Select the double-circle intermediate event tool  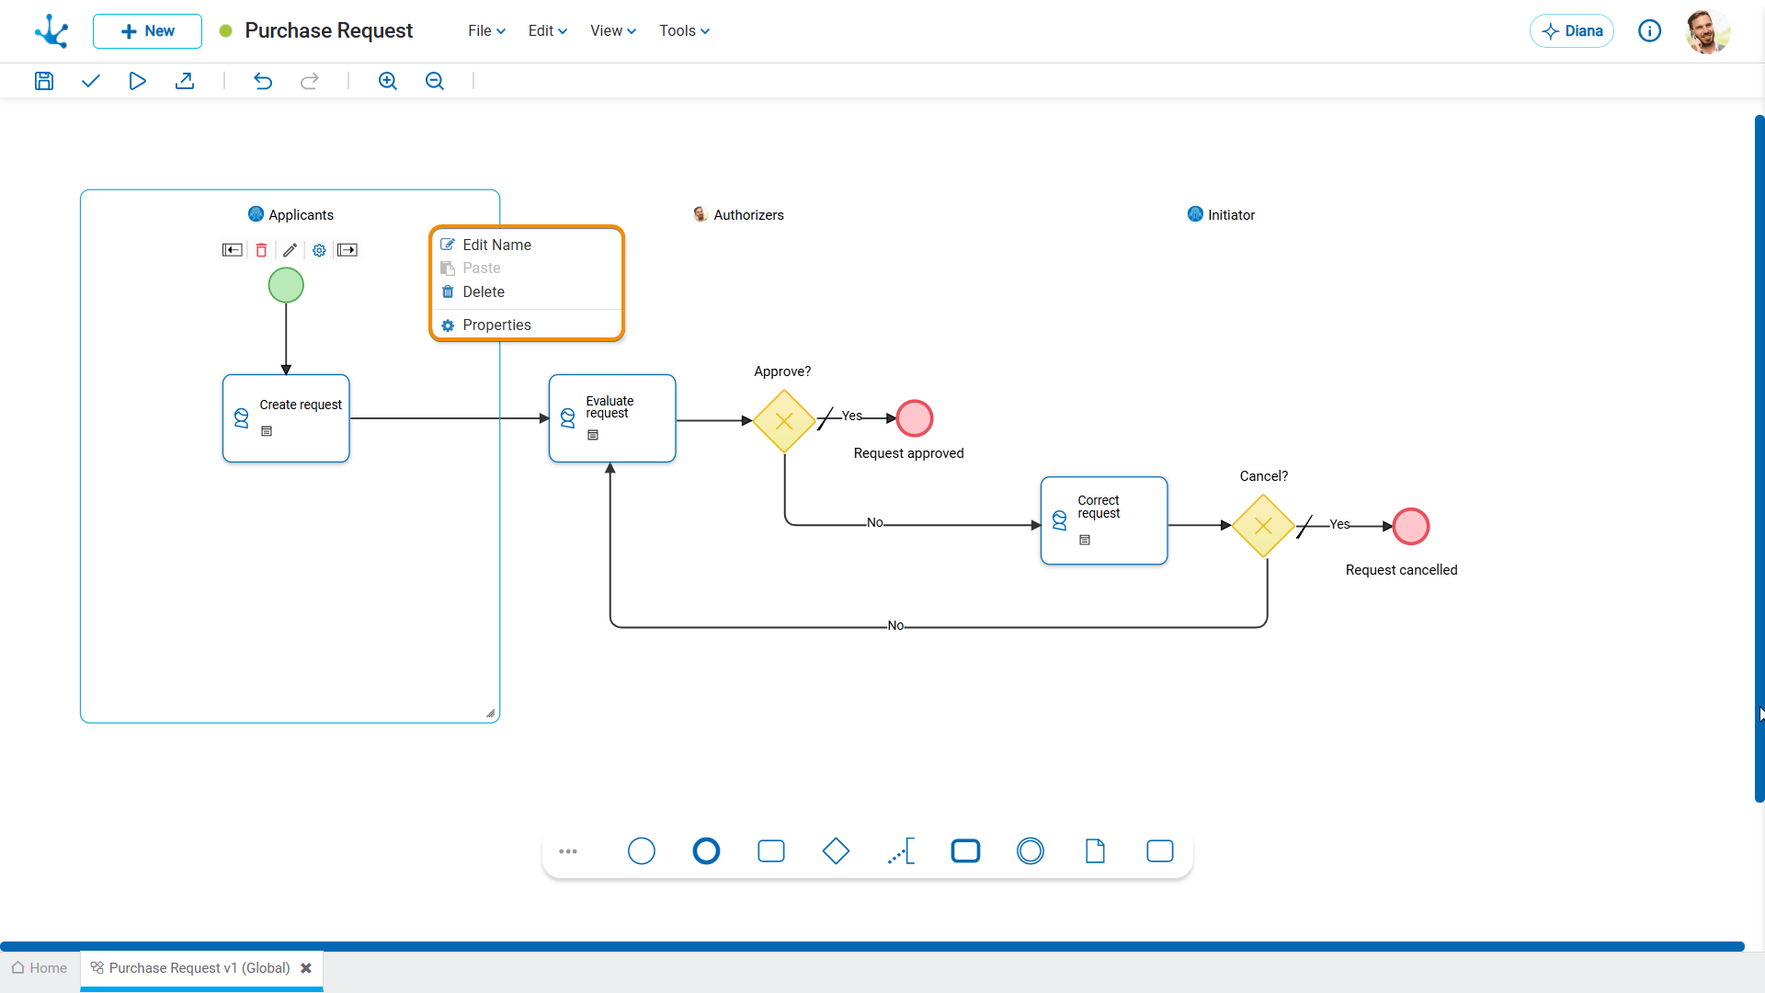[x=1031, y=851]
